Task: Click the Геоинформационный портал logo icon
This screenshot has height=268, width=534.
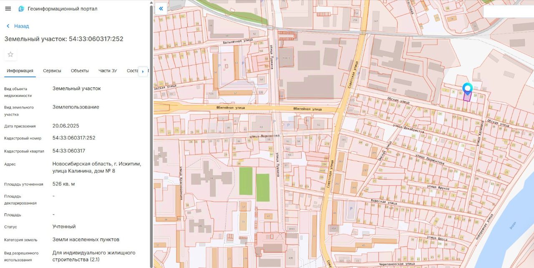Action: pyautogui.click(x=21, y=9)
